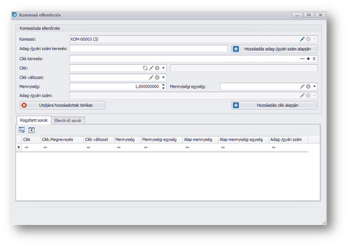The width and height of the screenshot is (349, 247).
Task: Click the refresh icon in Cikk field
Action: tap(145, 68)
